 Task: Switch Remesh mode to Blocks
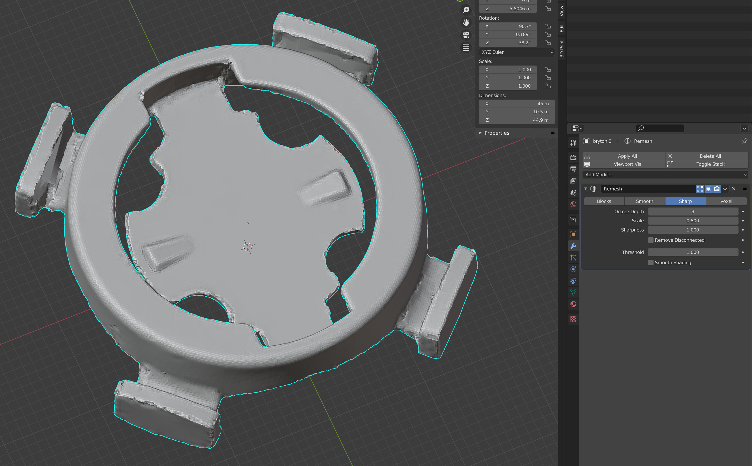coord(604,201)
